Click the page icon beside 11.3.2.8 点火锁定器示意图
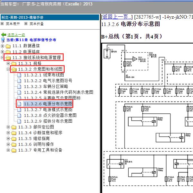Viewport: 193px width, 193px height. click(x=19, y=116)
